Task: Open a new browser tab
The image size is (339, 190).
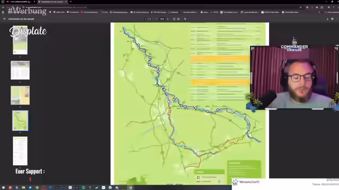Action: [70, 2]
